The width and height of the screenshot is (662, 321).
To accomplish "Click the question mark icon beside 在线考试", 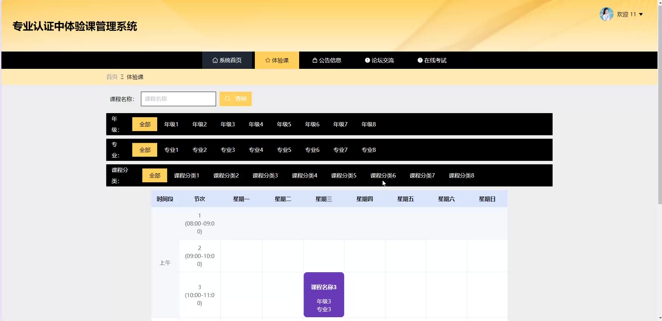I will click(420, 60).
